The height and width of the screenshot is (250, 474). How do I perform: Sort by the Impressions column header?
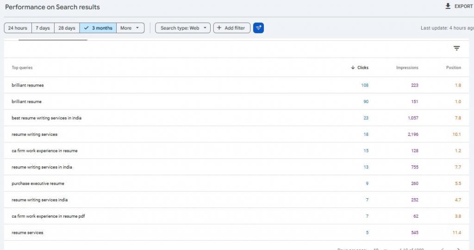click(407, 67)
